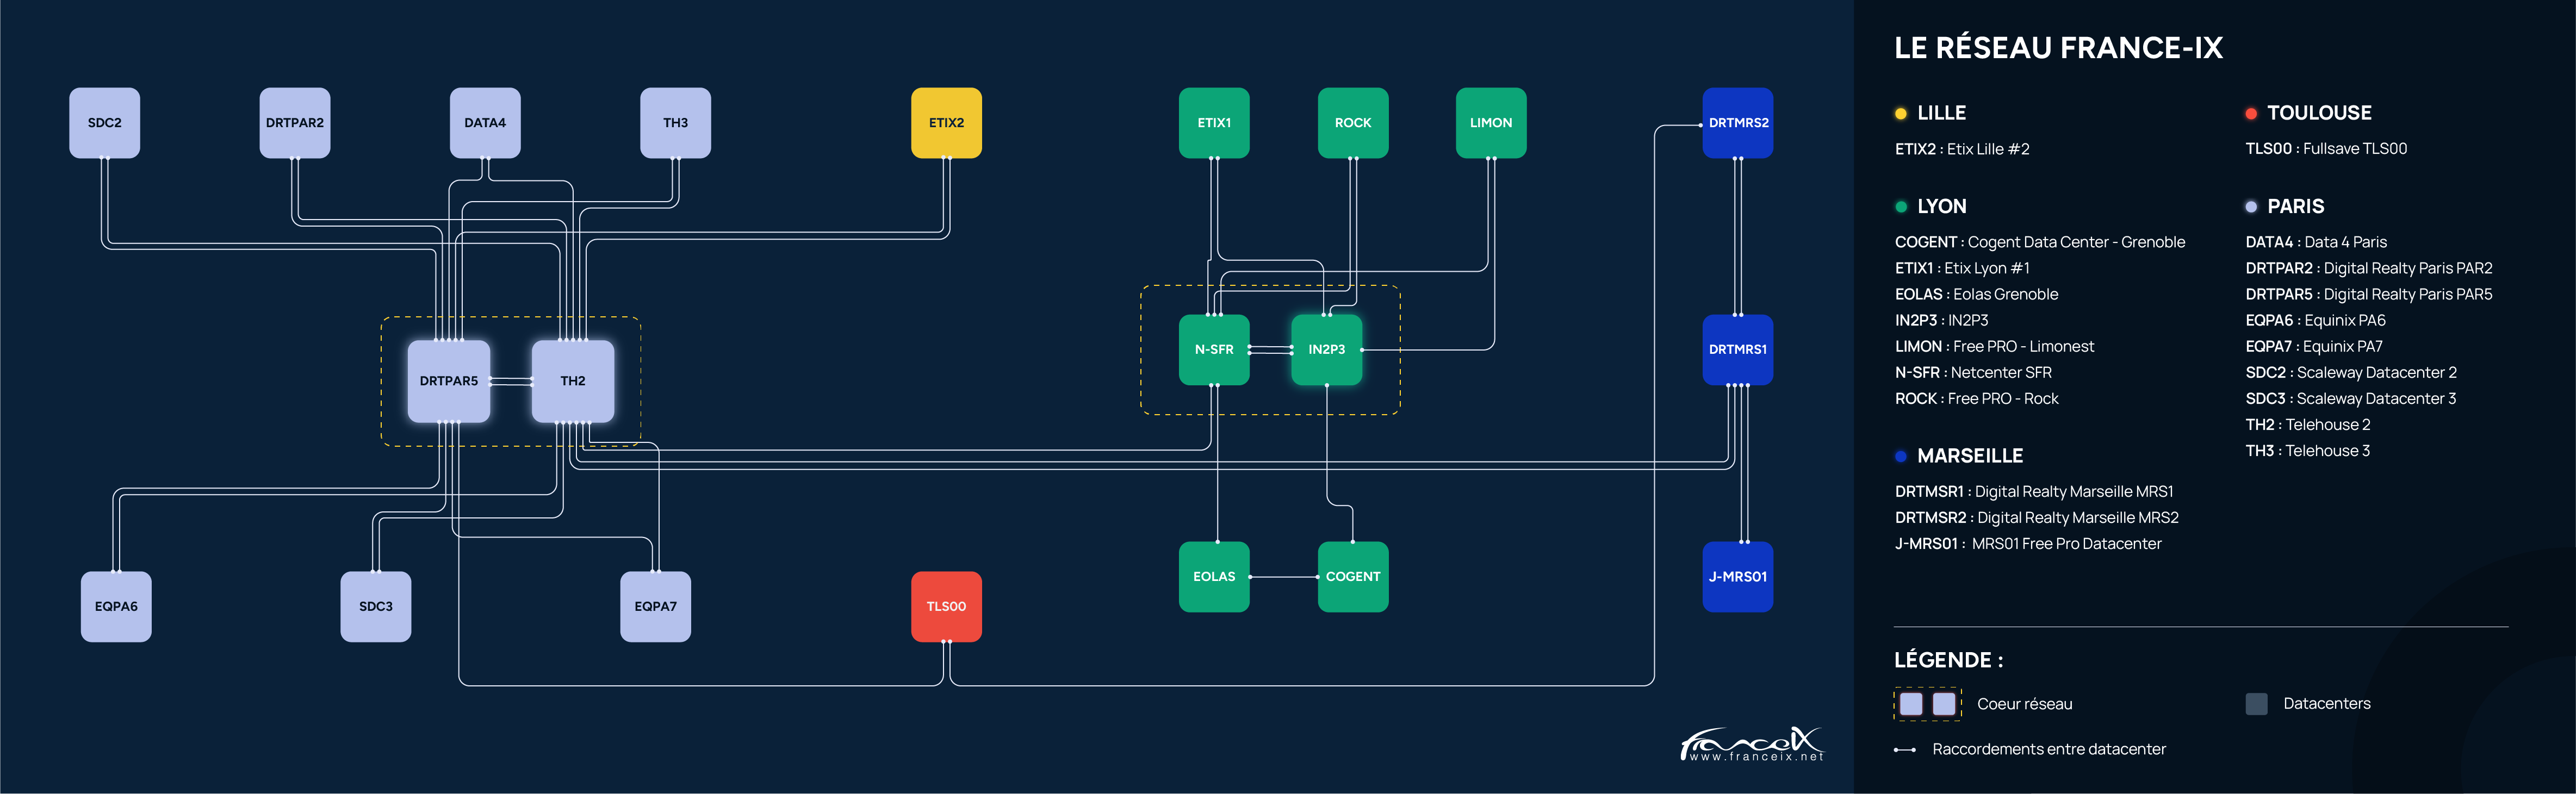Image resolution: width=2576 pixels, height=794 pixels.
Task: Click 'J-MRS01 : MRS01 Free Pro Datacenter'
Action: tap(2028, 543)
